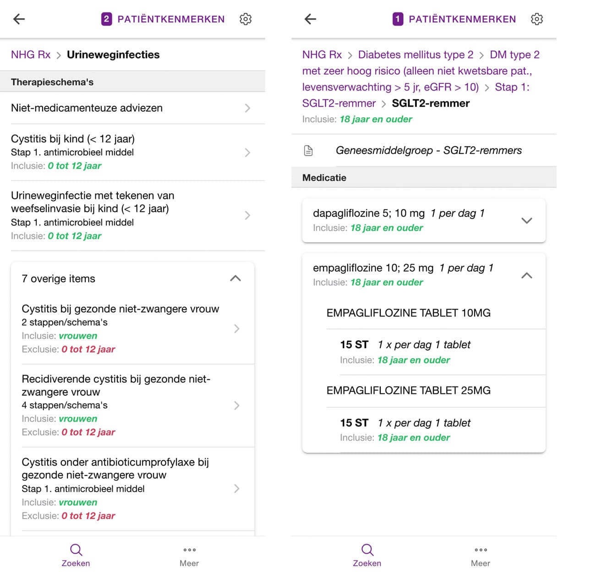Screen dimensions: 591x574
Task: Expand the dapagliflozine 5; 10 mg card
Action: (x=526, y=220)
